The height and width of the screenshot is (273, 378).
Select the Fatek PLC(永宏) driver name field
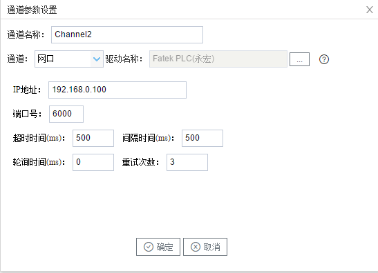coord(218,59)
